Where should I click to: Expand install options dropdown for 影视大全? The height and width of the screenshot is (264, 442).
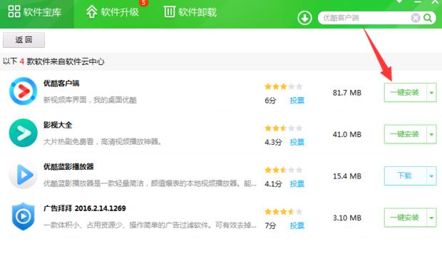431,134
